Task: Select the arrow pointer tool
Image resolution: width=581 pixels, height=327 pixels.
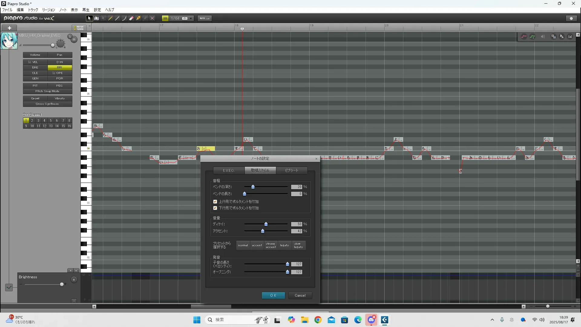Action: point(89,18)
